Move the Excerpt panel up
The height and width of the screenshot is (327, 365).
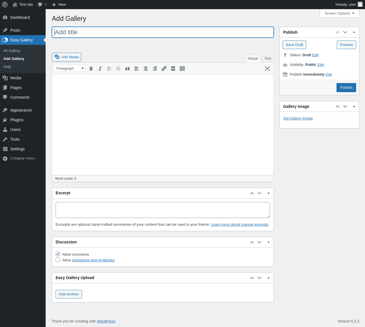[252, 193]
